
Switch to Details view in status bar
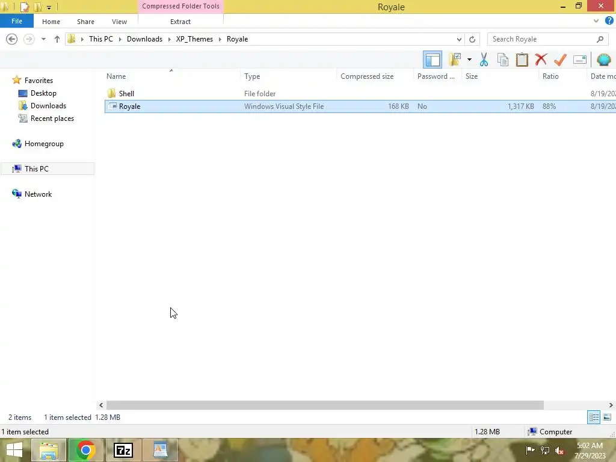point(594,417)
